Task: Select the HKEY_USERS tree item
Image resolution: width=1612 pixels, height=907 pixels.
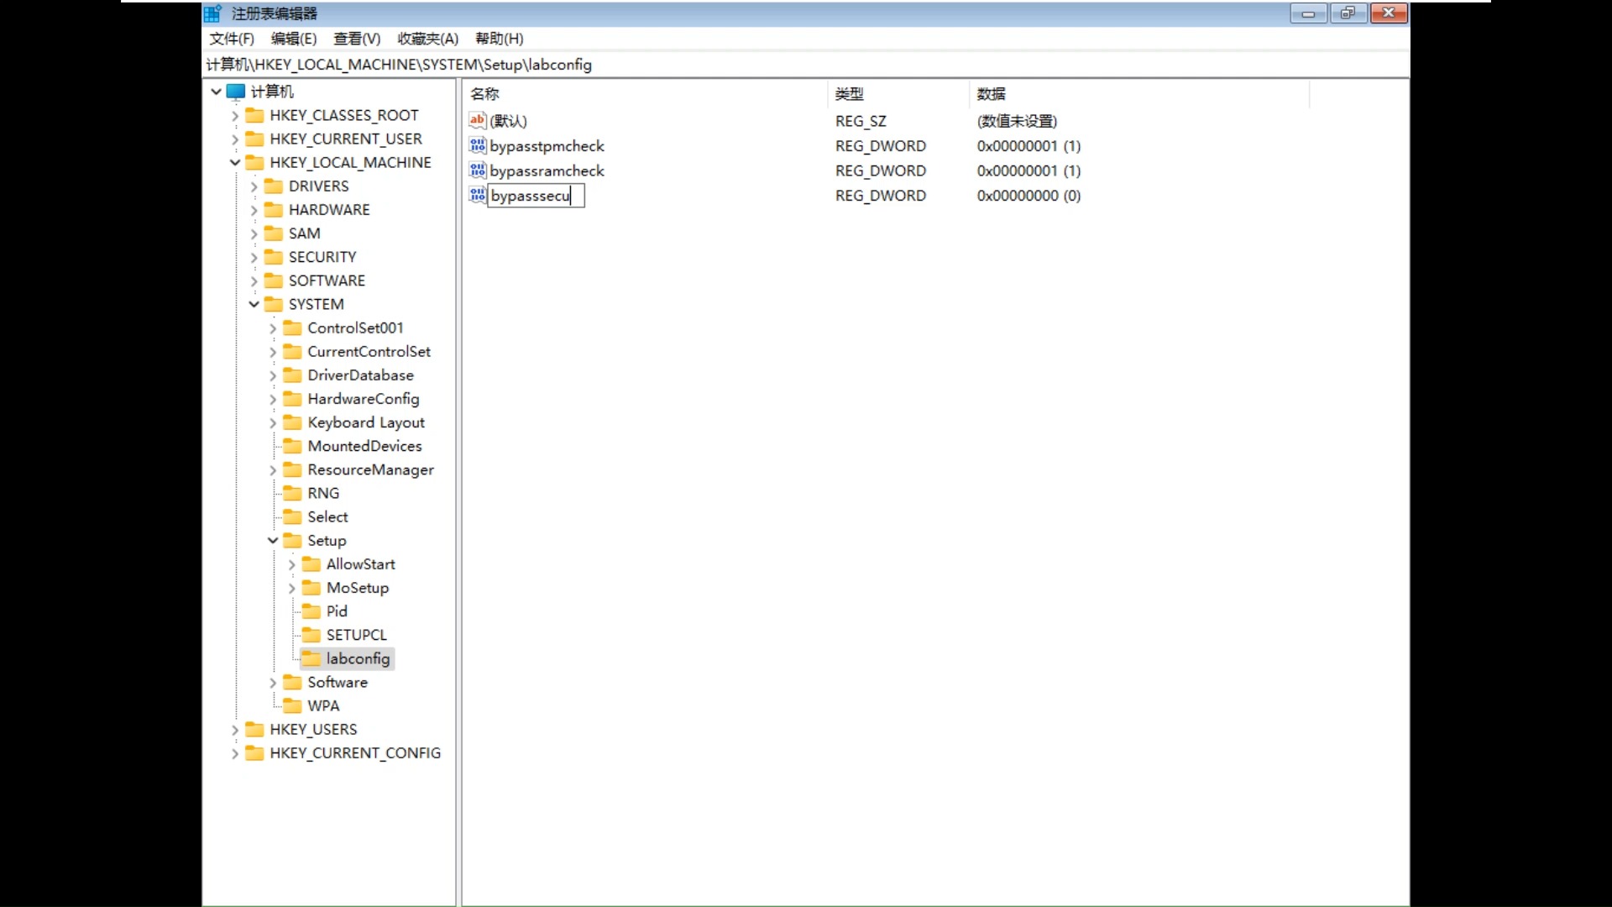Action: pos(313,729)
